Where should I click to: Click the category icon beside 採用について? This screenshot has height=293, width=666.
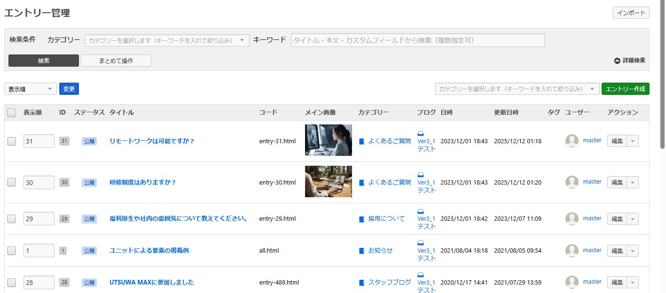tap(361, 219)
